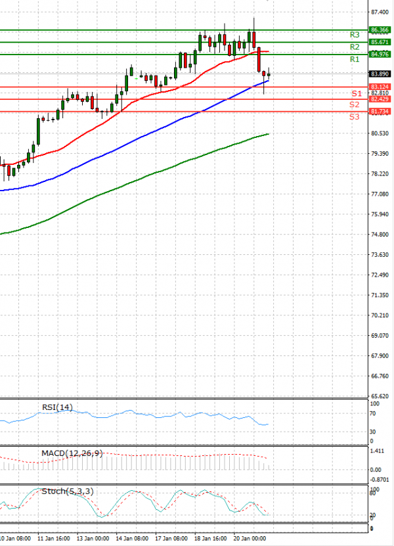Click the 70.210 price axis label
This screenshot has width=394, height=546.
click(x=380, y=315)
